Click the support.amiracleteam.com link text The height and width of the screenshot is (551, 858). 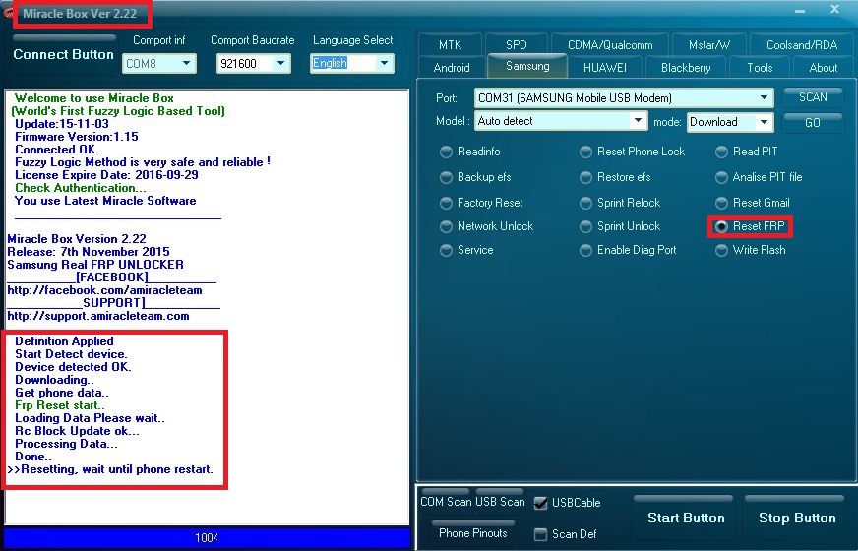coord(98,316)
